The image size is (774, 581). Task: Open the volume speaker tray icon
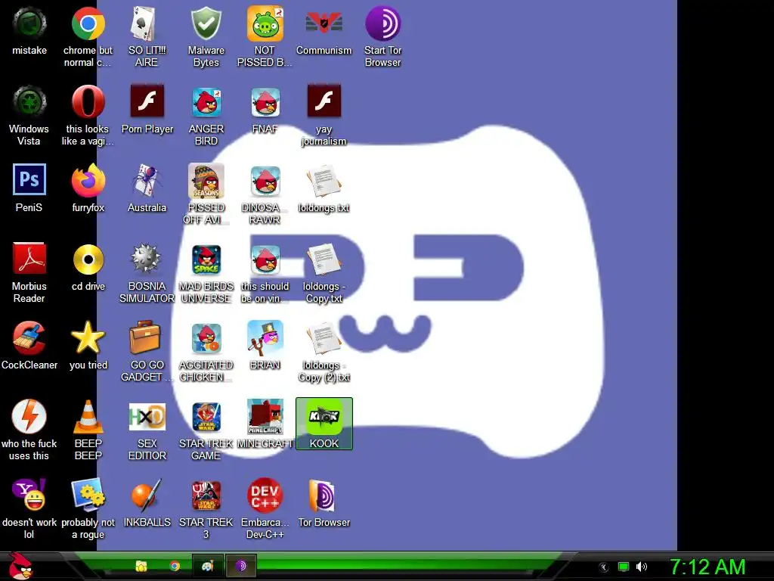(642, 567)
